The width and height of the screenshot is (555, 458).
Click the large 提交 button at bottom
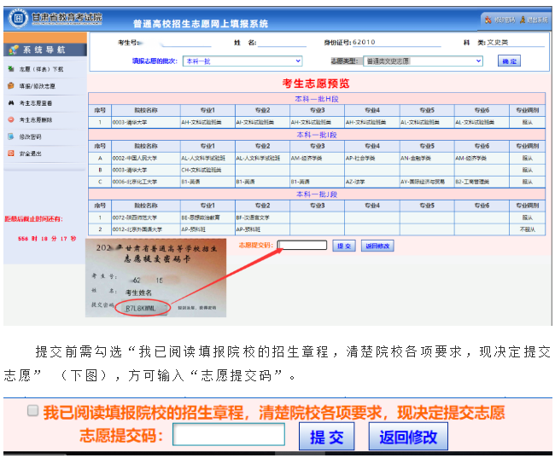[x=326, y=437]
